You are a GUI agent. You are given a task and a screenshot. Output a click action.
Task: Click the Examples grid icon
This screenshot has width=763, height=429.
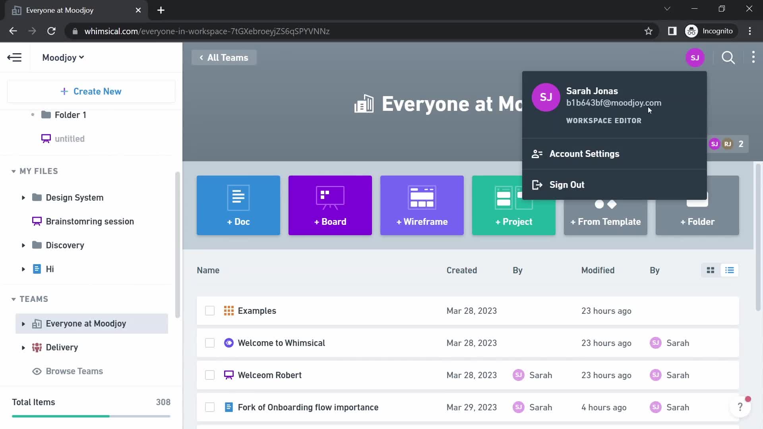(x=229, y=311)
